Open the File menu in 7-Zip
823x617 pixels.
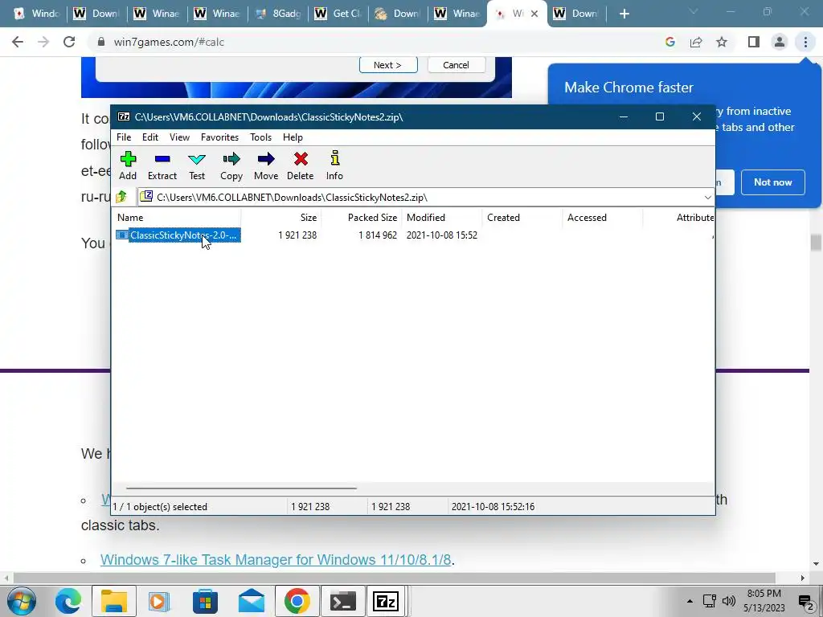pyautogui.click(x=124, y=137)
